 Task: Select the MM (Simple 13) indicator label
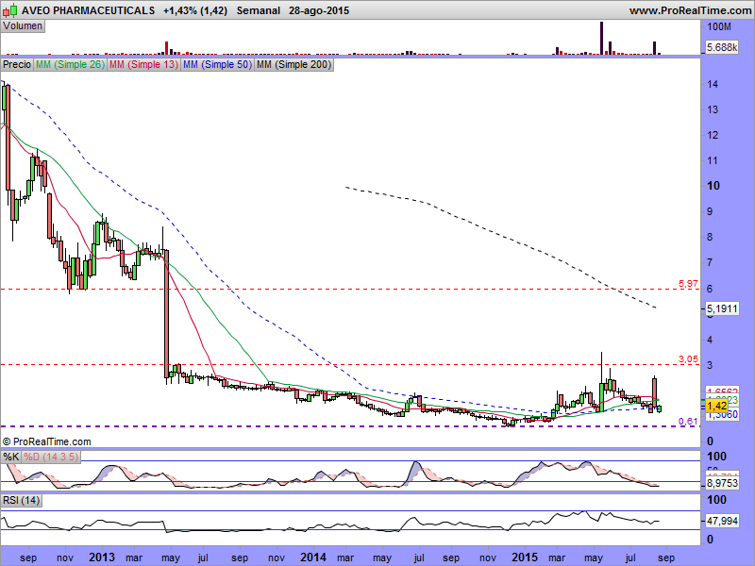click(144, 64)
